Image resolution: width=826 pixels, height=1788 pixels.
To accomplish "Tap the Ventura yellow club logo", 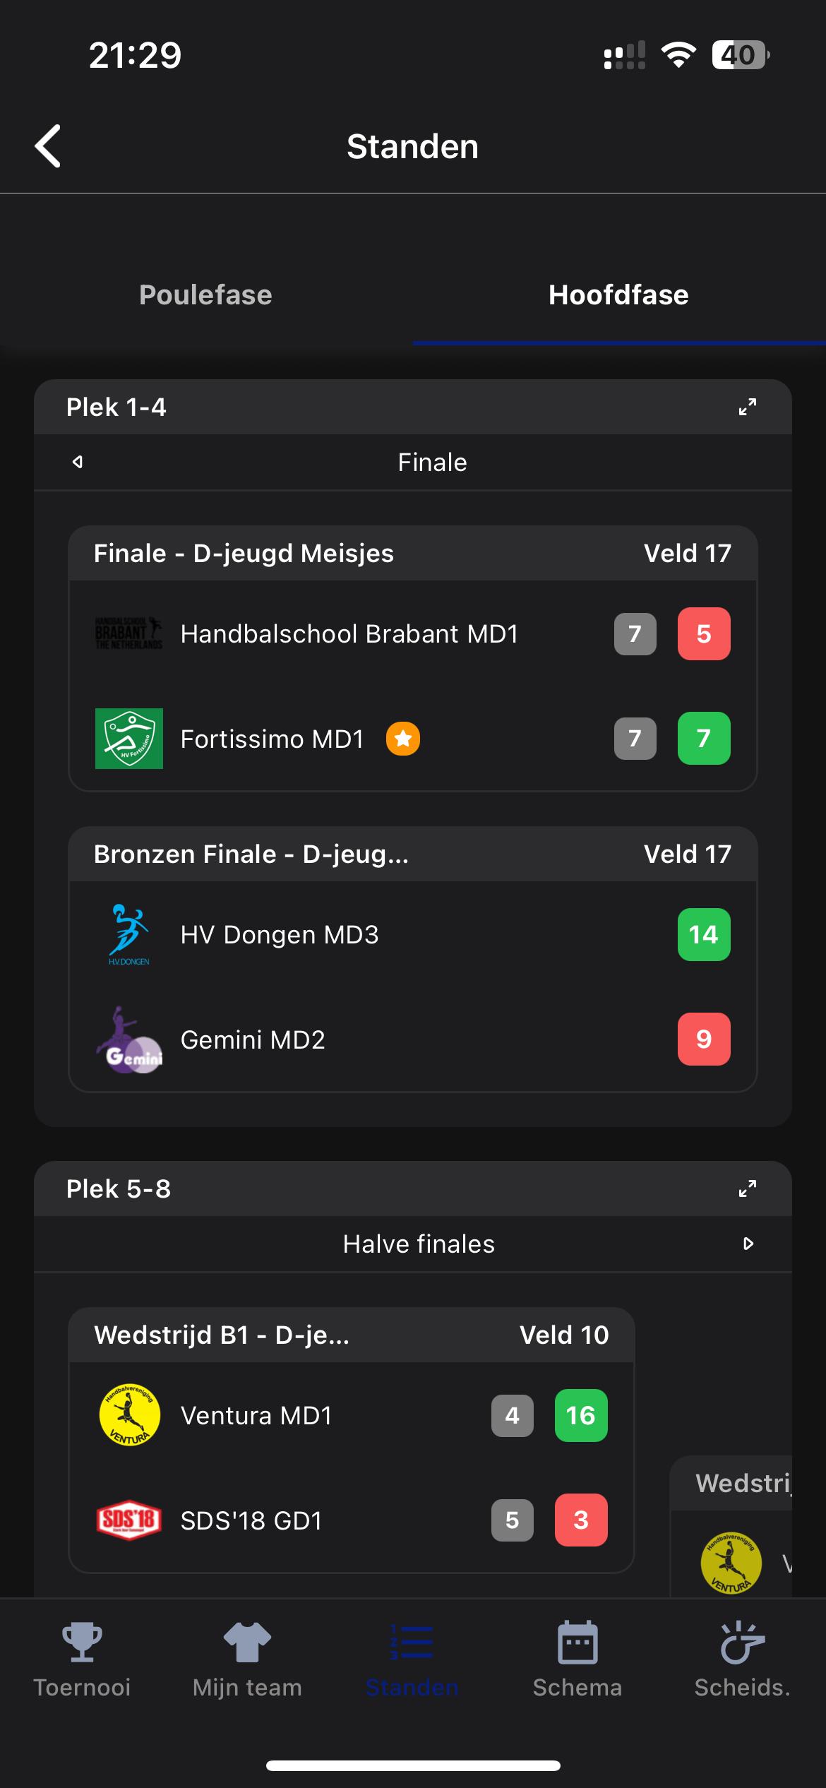I will 129,1414.
